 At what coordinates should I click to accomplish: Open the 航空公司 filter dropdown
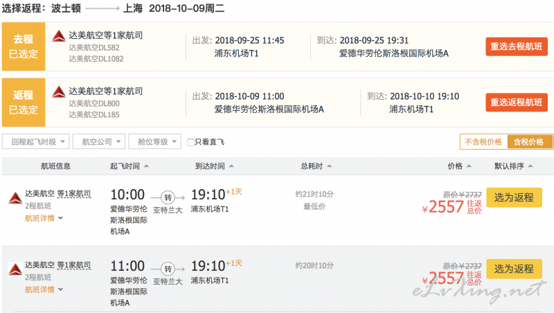pyautogui.click(x=99, y=142)
